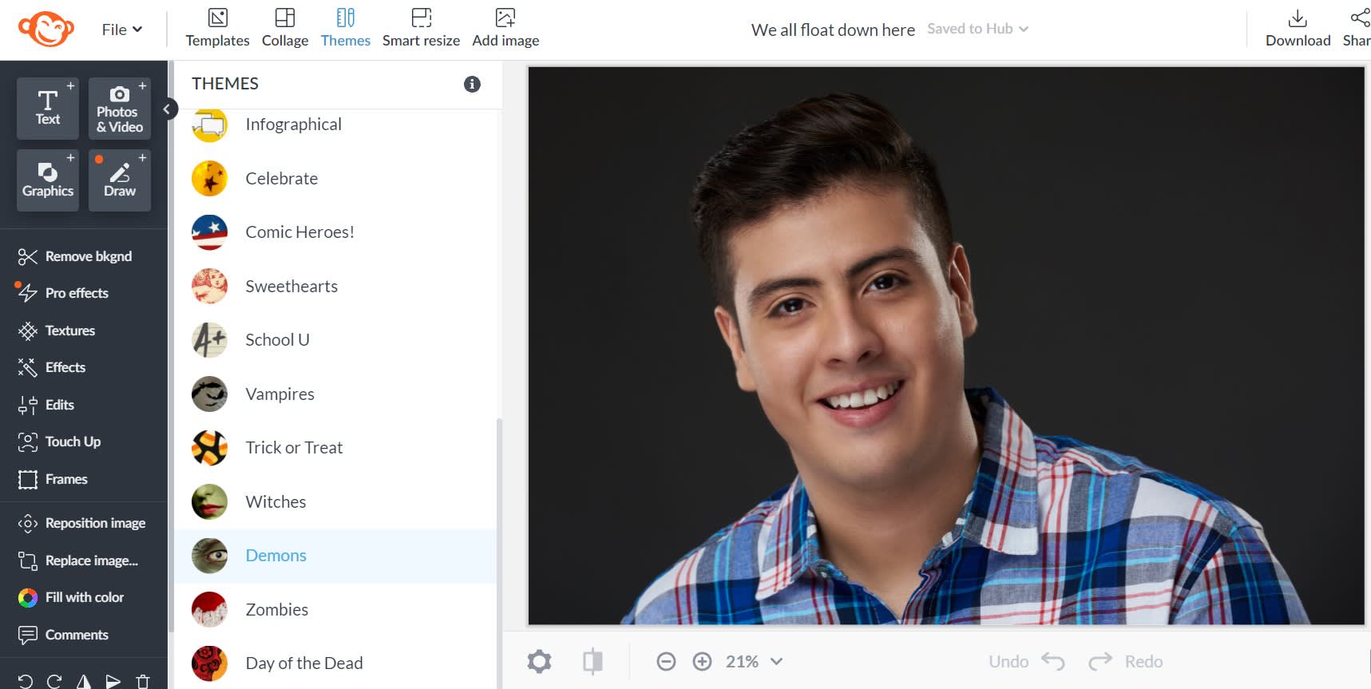Click the PicMonkey monkey logo
This screenshot has width=1371, height=689.
(x=46, y=30)
